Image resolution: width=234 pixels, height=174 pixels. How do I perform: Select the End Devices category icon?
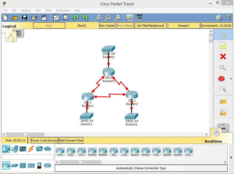coord(14,149)
